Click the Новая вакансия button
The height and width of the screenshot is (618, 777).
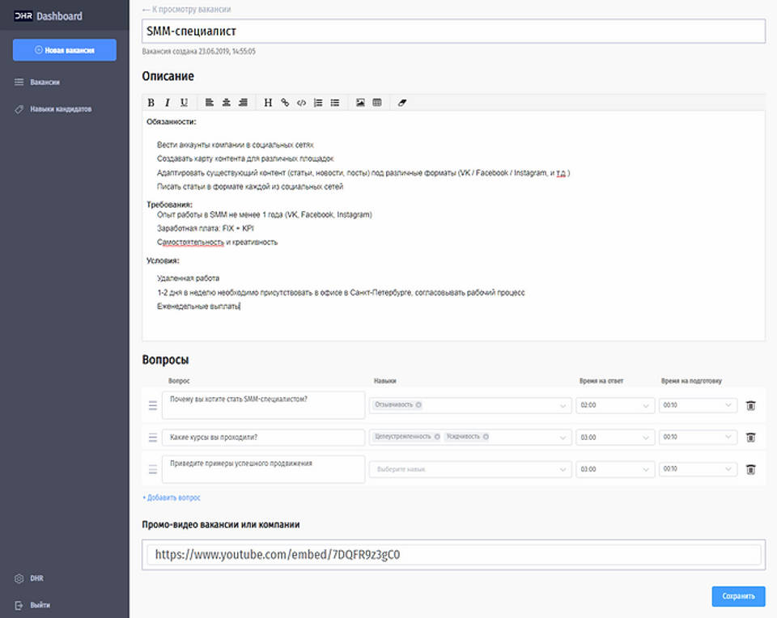(x=65, y=50)
